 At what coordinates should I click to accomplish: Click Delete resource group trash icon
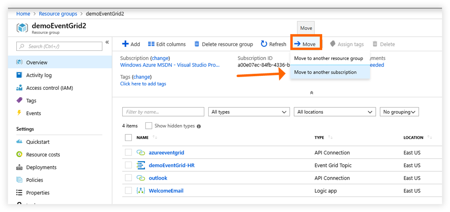197,44
